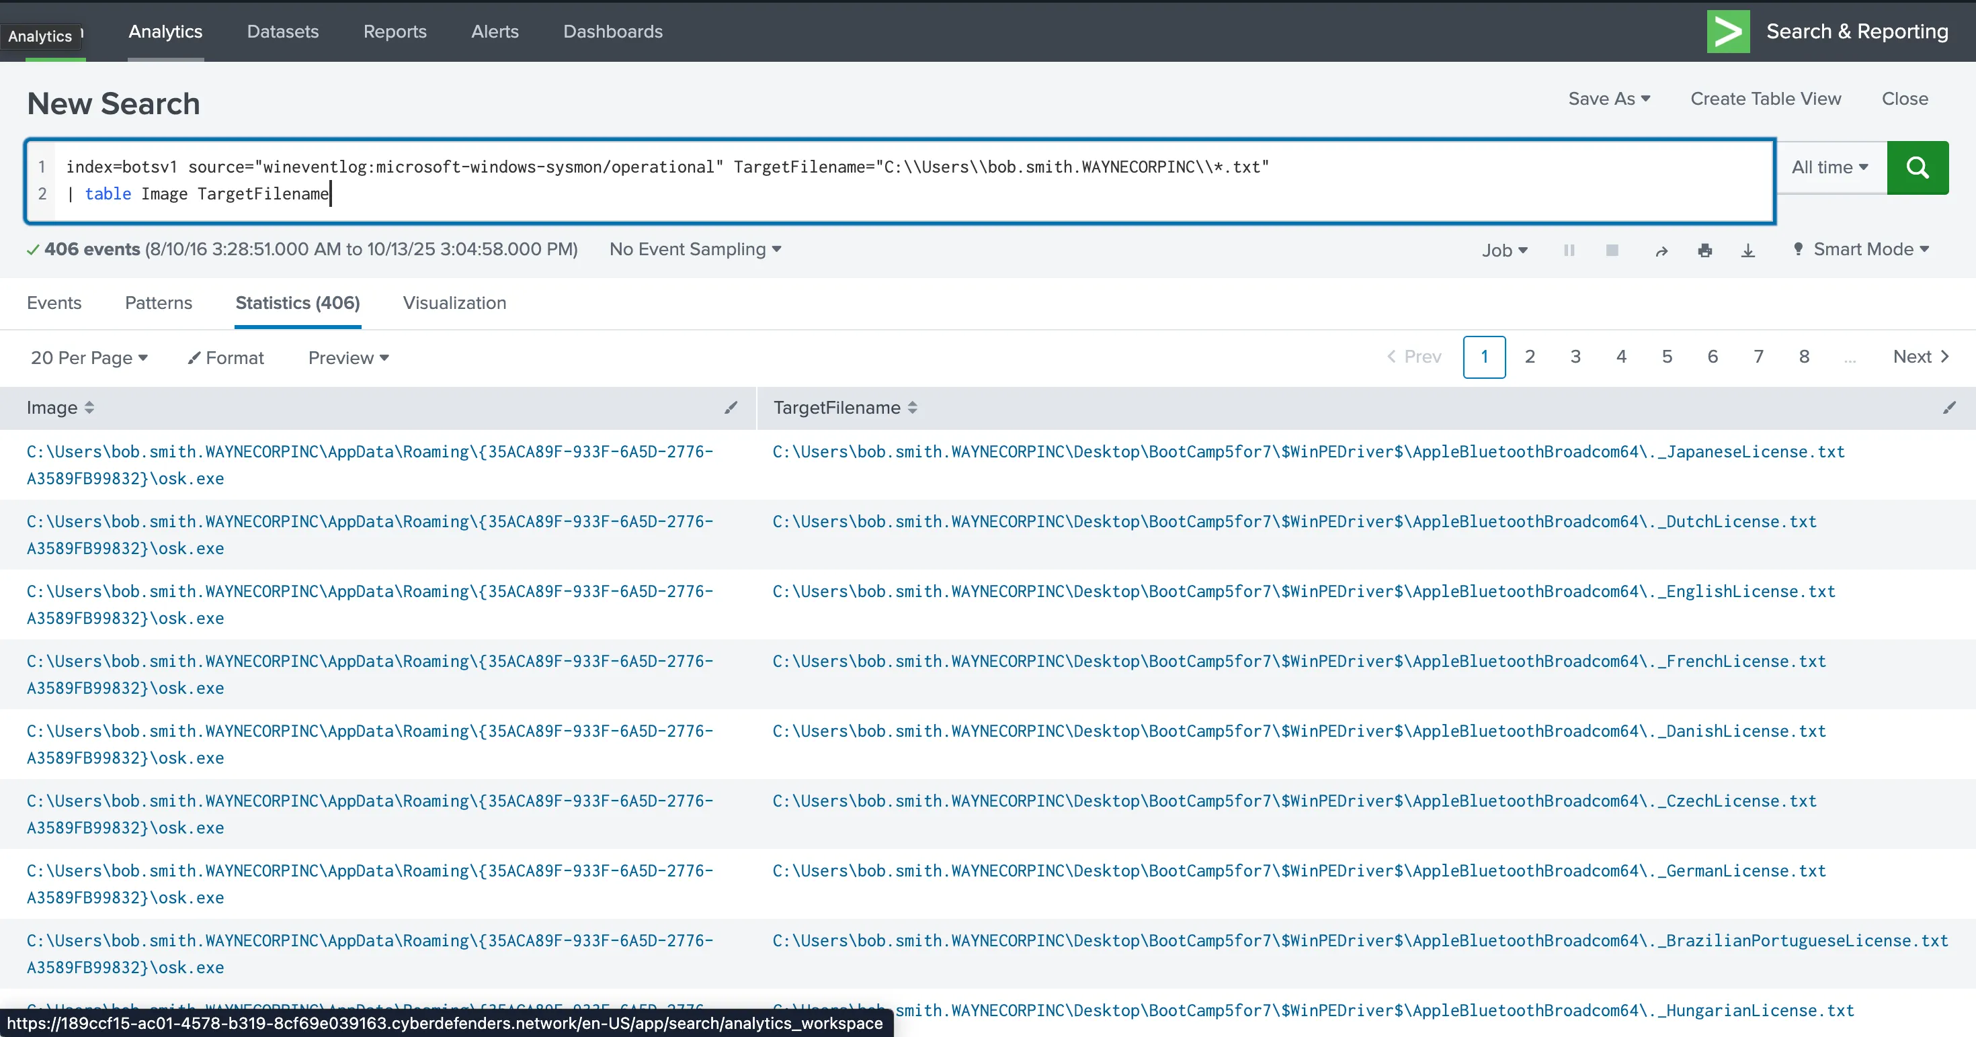Viewport: 1976px width, 1037px height.
Task: Open the All time range picker
Action: (1829, 167)
